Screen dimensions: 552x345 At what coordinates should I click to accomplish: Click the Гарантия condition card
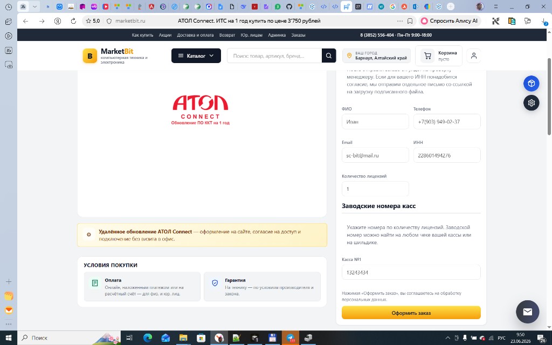pyautogui.click(x=262, y=287)
